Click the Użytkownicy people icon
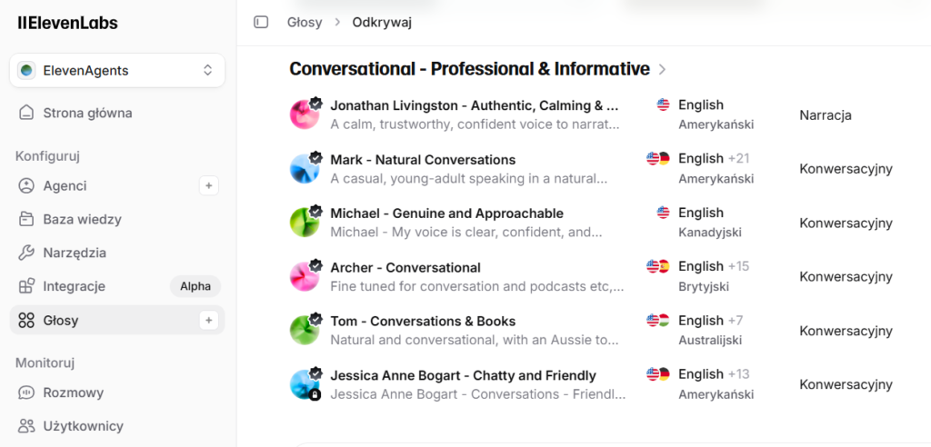This screenshot has width=931, height=447. [x=26, y=426]
